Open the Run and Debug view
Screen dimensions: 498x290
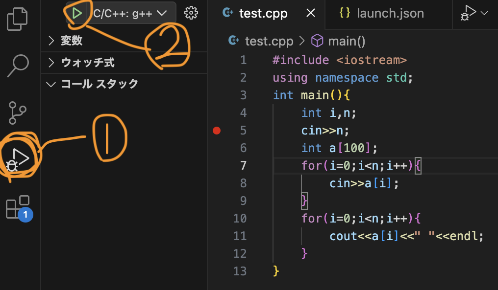coord(18,159)
